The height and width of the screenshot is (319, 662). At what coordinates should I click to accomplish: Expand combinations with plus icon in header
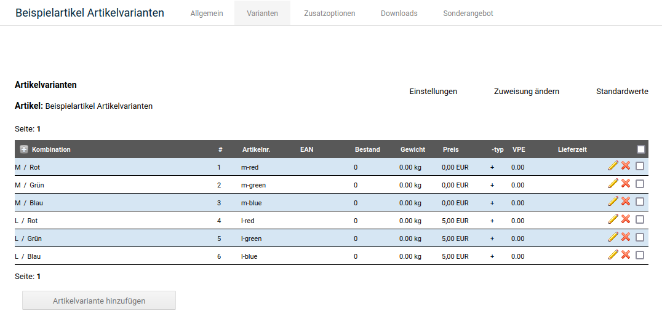pos(24,149)
